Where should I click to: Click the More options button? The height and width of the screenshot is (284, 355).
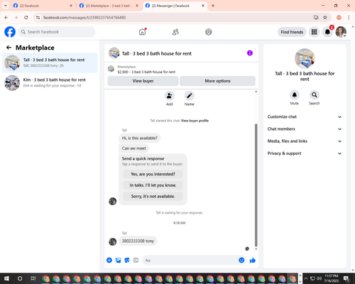(217, 81)
